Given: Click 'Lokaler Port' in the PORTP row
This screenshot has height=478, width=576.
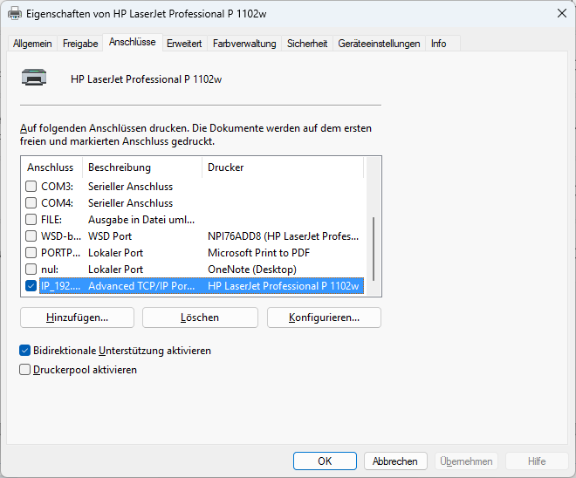Looking at the screenshot, I should pos(115,253).
